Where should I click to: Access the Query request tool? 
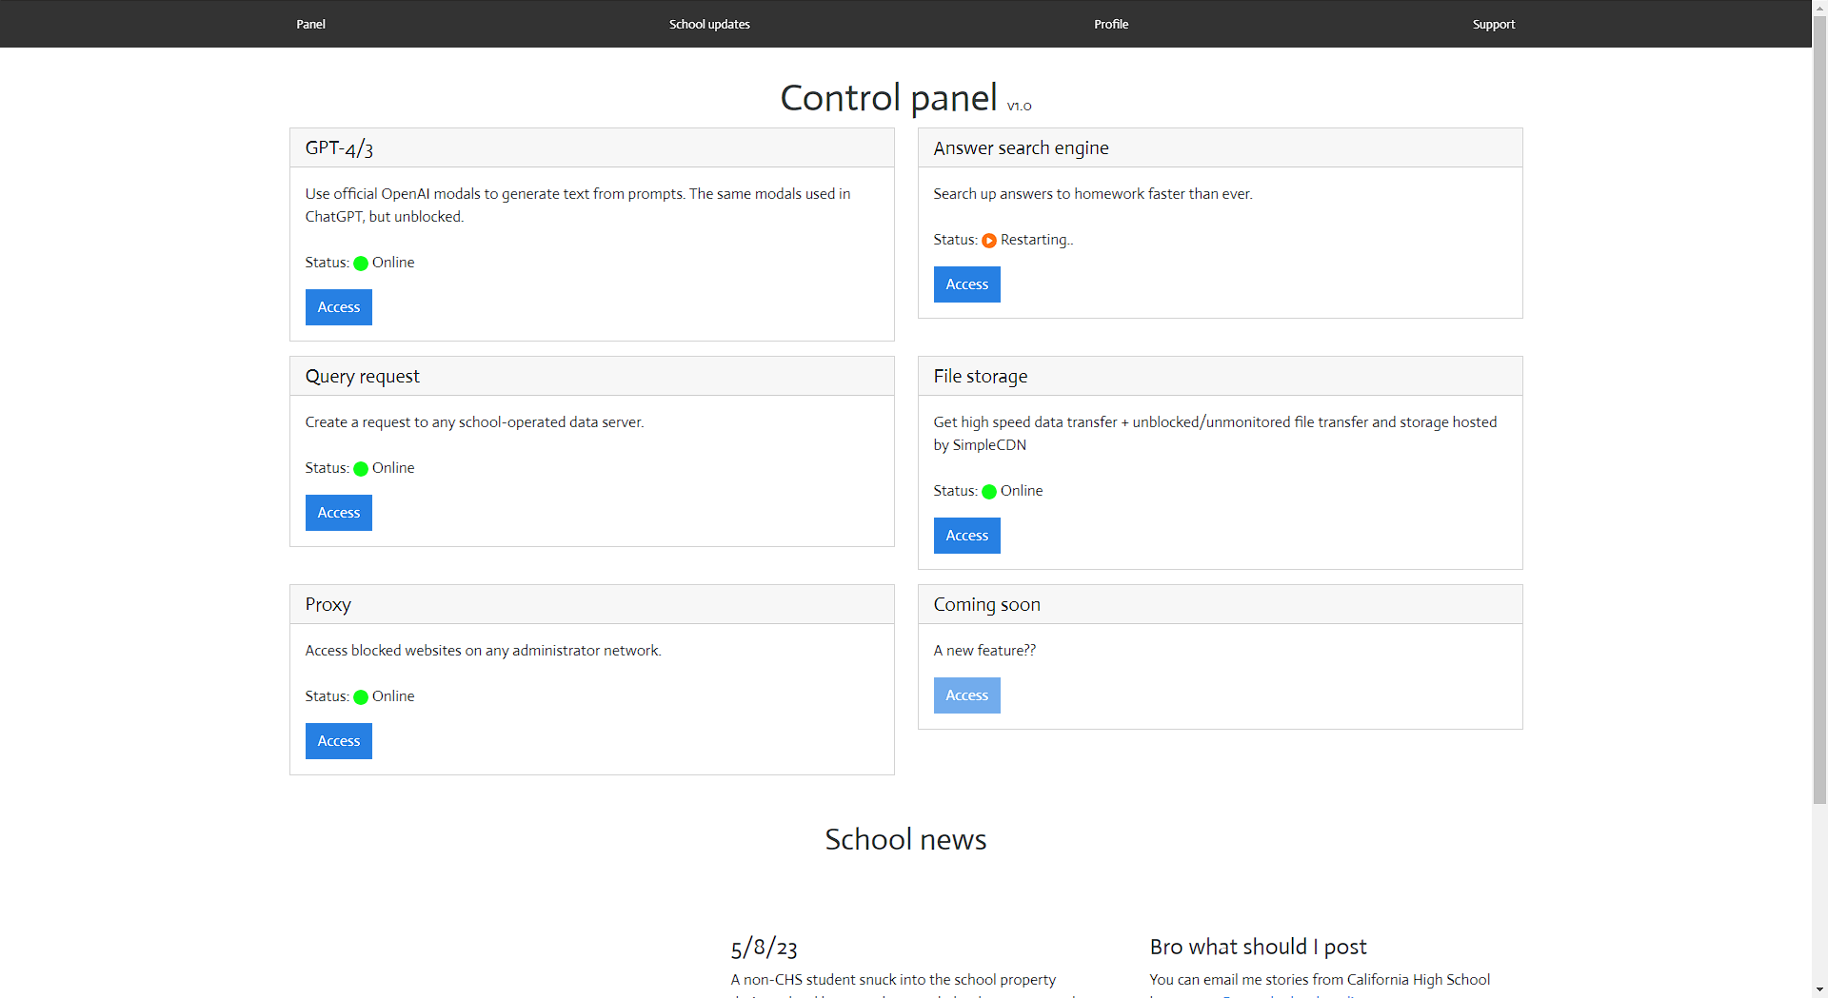(339, 513)
